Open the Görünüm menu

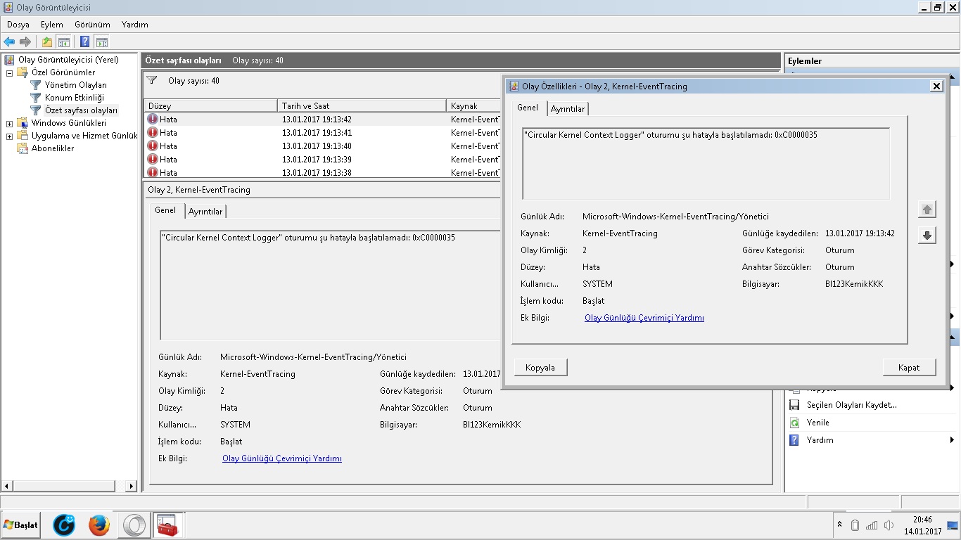tap(92, 25)
